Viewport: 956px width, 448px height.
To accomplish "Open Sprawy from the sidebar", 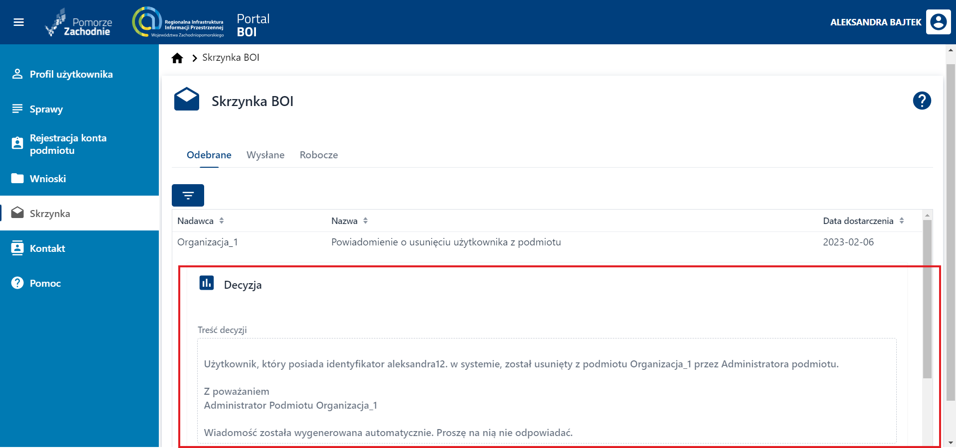I will tap(46, 109).
